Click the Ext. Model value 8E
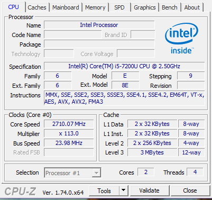This screenshot has height=200, width=212. (x=125, y=85)
